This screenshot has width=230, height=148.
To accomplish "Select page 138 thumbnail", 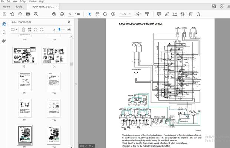I will (54, 135).
